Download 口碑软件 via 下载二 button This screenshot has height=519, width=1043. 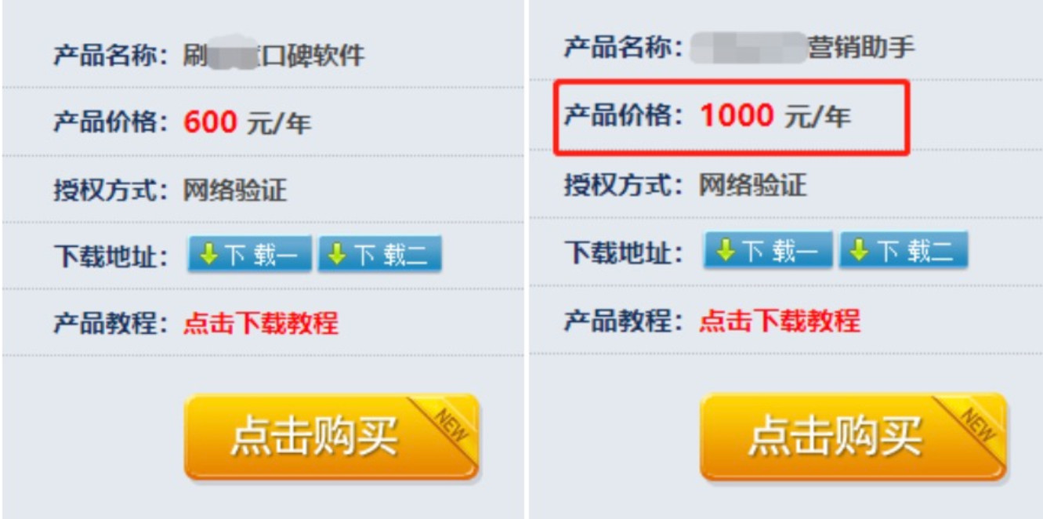(379, 254)
